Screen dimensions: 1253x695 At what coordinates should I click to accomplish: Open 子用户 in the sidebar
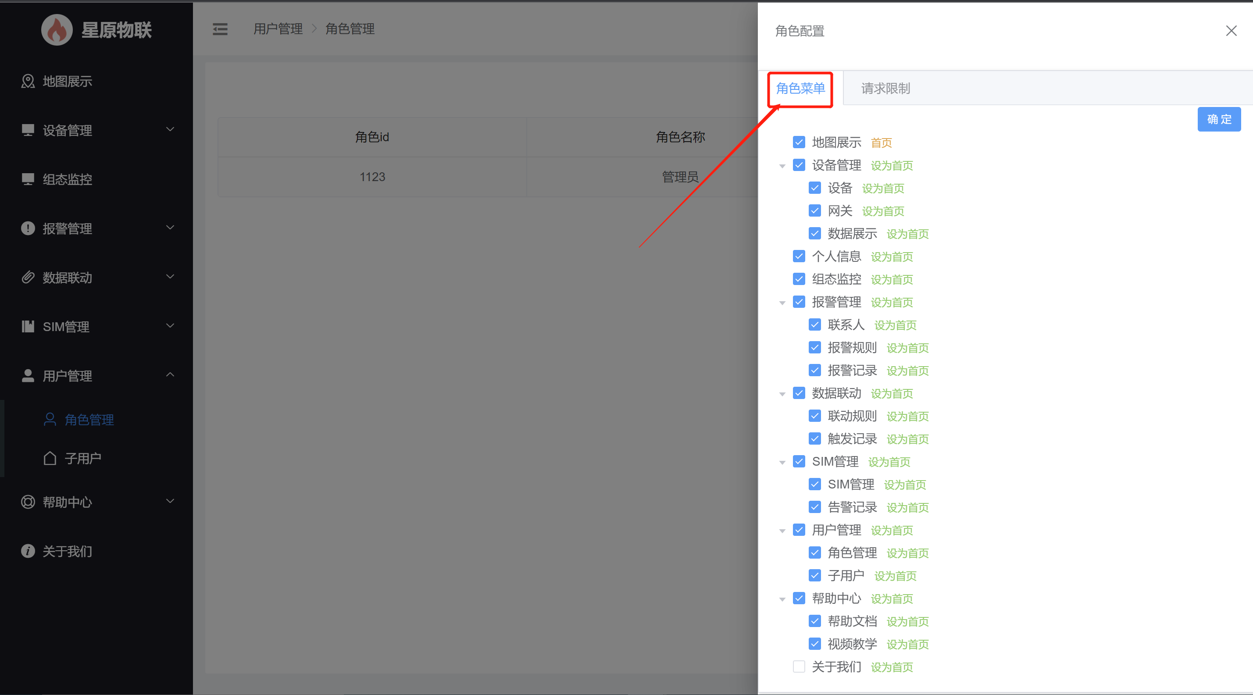(x=83, y=458)
